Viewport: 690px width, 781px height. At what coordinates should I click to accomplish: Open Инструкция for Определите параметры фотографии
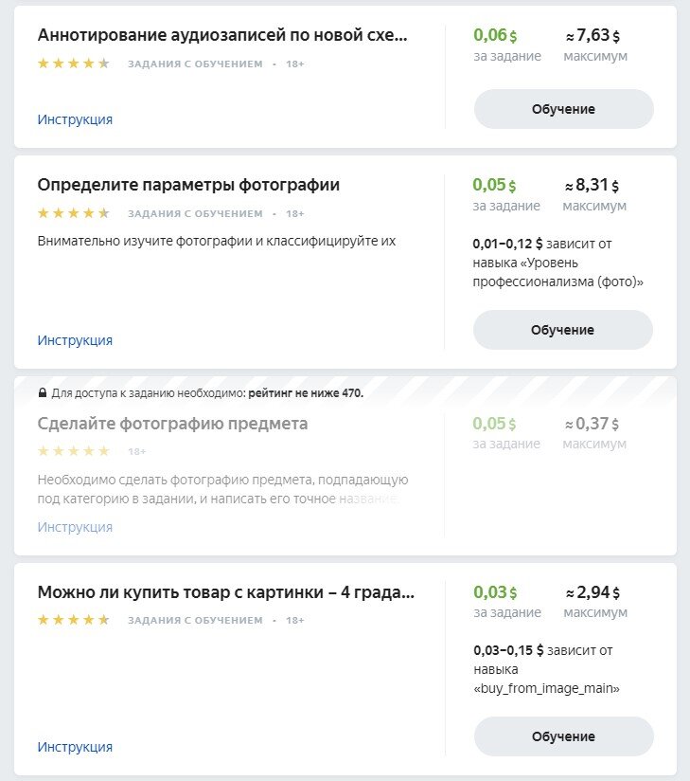(75, 340)
